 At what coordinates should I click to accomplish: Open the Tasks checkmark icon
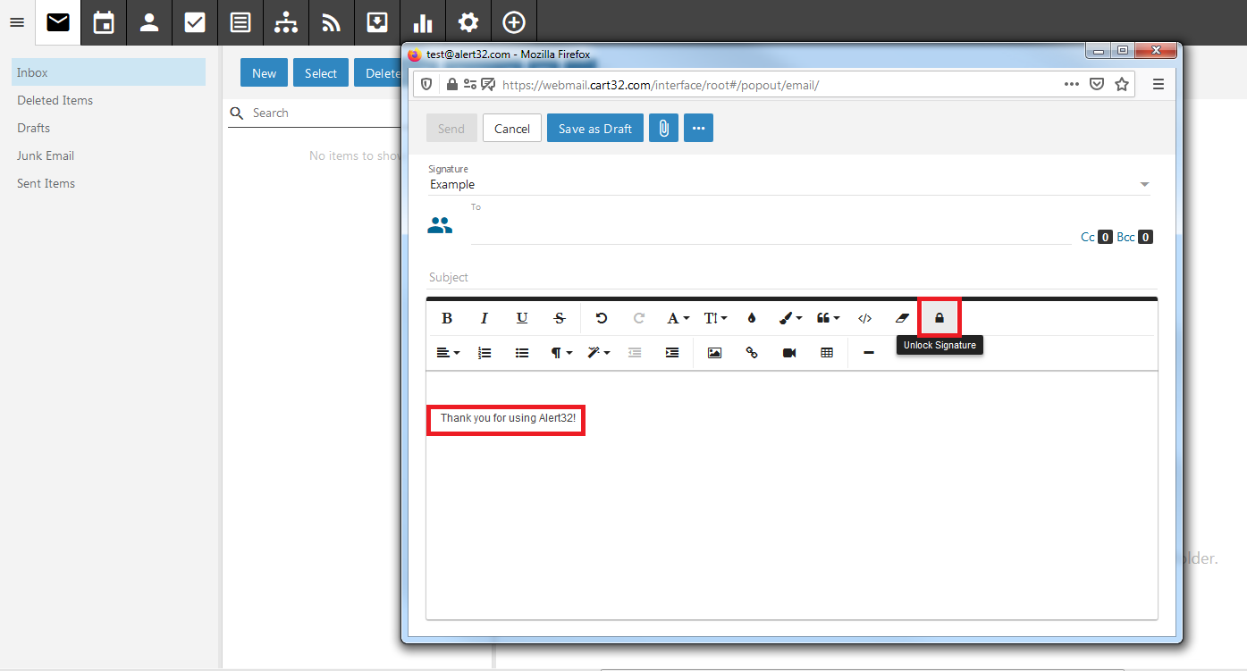[x=195, y=22]
